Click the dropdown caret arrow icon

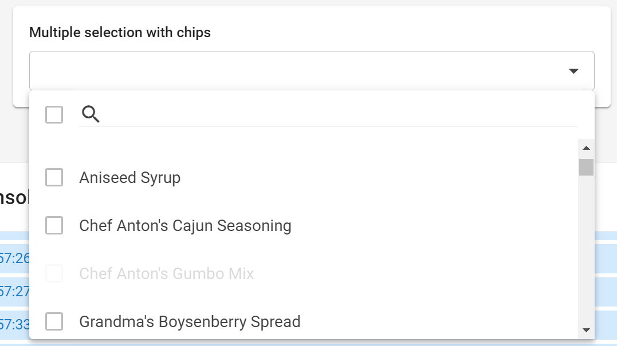click(x=573, y=71)
